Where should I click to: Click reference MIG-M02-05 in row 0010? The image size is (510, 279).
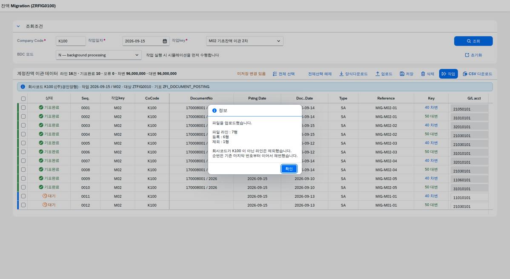coord(386,188)
